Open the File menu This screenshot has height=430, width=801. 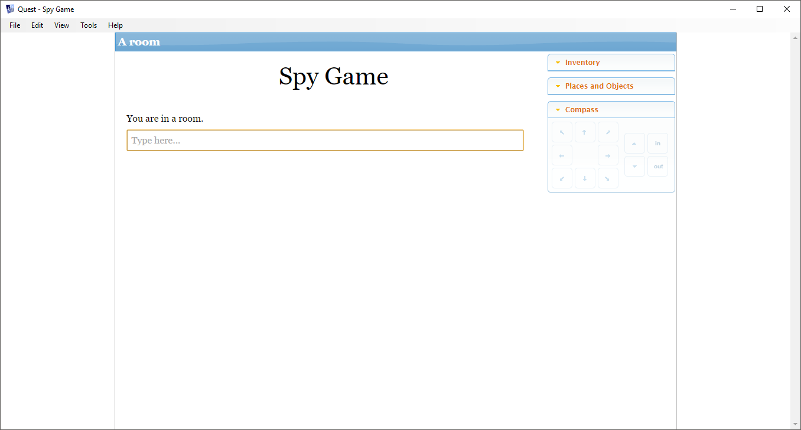click(15, 25)
